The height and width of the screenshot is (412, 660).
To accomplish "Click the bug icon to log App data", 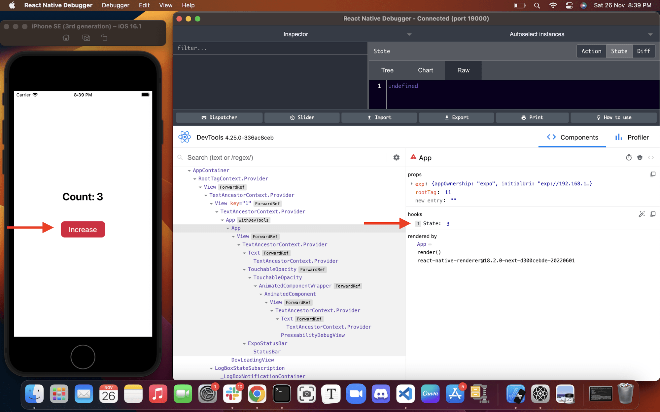I will [640, 158].
